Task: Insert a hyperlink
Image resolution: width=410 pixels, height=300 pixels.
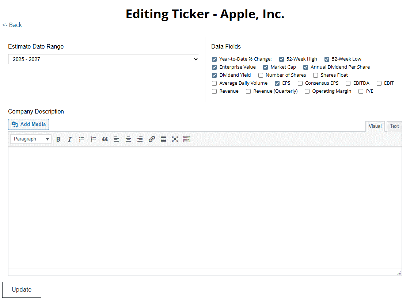Action: click(x=152, y=139)
